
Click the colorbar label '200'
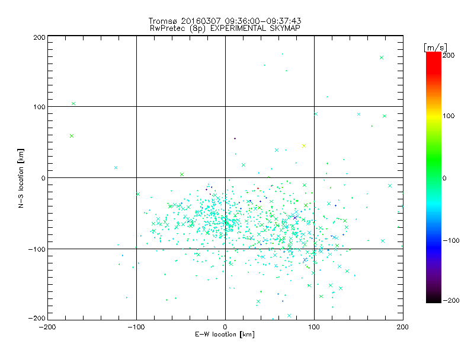click(x=449, y=55)
